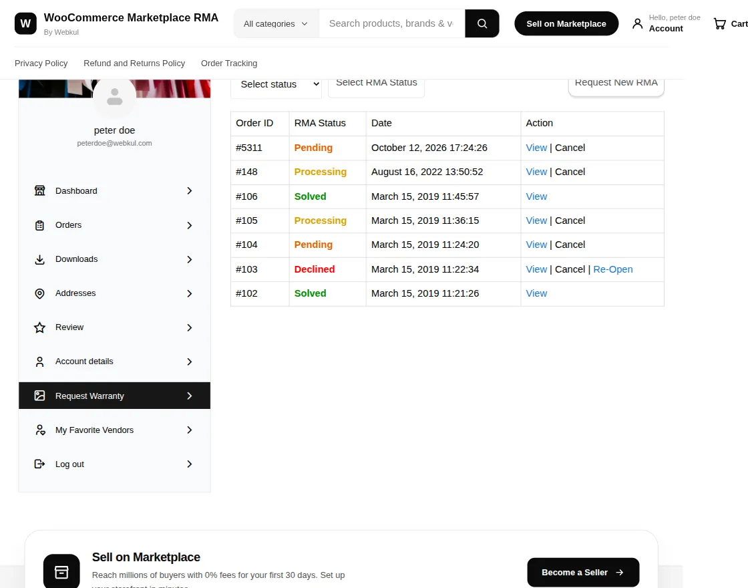Click the search magnifier button
Image resolution: width=748 pixels, height=588 pixels.
[482, 23]
